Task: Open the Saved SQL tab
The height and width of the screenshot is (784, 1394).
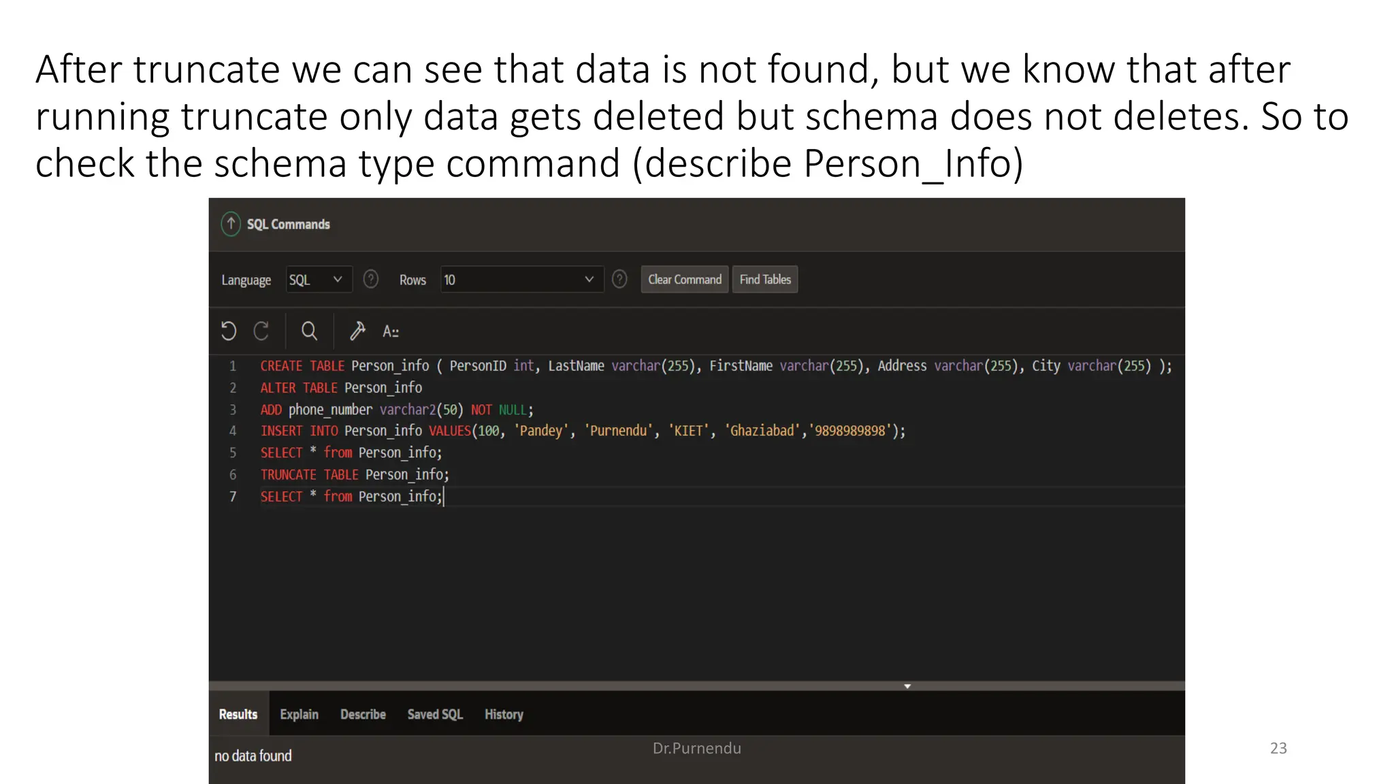Action: (x=435, y=714)
